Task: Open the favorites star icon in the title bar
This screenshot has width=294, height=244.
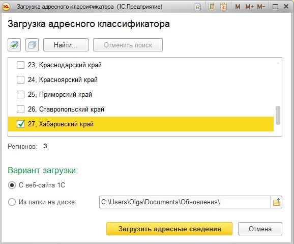Action: [x=198, y=7]
